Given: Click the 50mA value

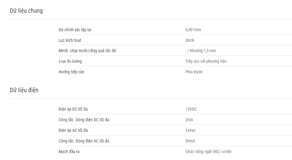Looking at the screenshot, I should [190, 141].
